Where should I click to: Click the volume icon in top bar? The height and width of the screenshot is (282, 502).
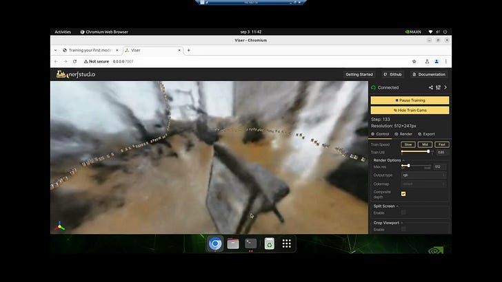coord(438,32)
